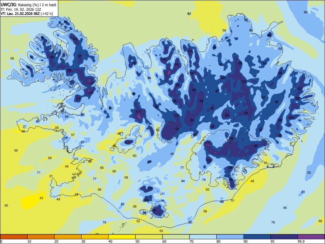
Task: Click the orange 10–20 legend swatch
Action: (41, 237)
